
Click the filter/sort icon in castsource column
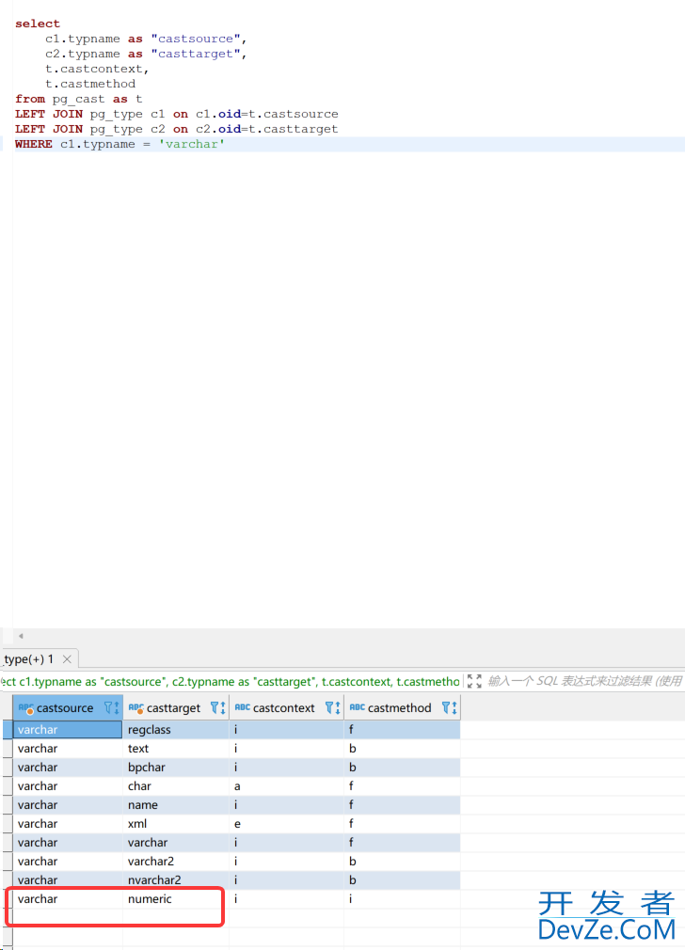111,708
